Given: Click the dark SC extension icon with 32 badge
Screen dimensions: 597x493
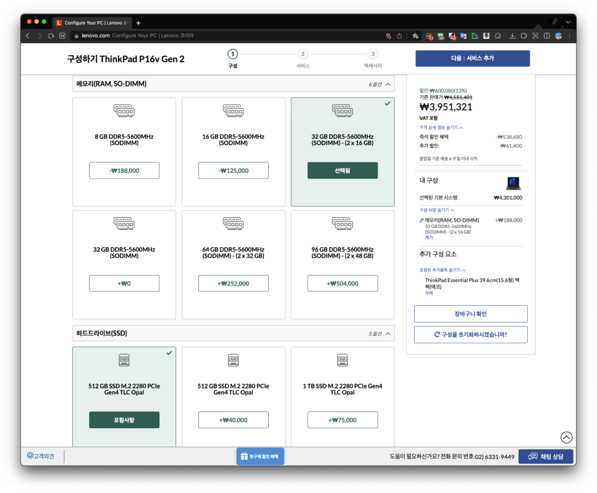Looking at the screenshot, I should tap(441, 36).
